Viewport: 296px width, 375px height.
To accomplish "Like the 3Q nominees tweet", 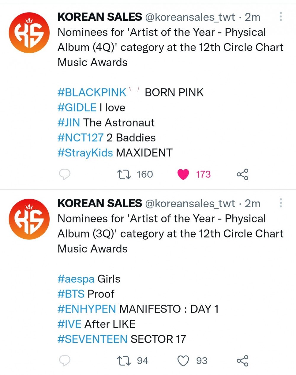I will tap(183, 361).
